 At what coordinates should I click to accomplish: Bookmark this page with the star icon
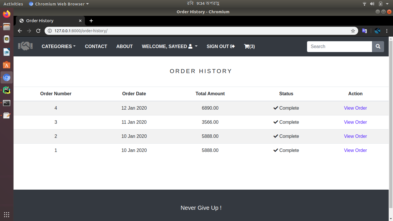[353, 31]
